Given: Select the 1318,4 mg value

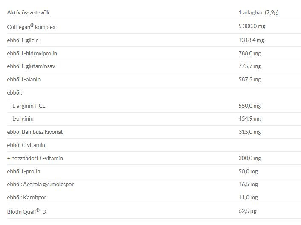Looking at the screenshot, I should [251, 40].
